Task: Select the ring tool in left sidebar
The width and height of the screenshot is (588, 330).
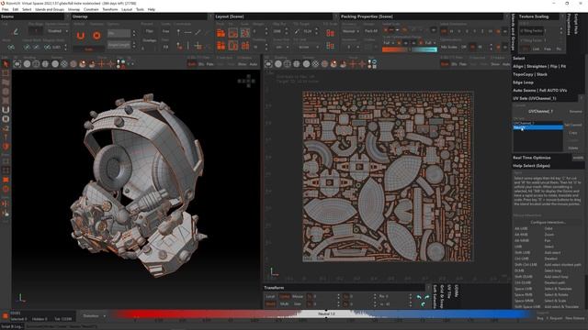Action: click(x=6, y=119)
